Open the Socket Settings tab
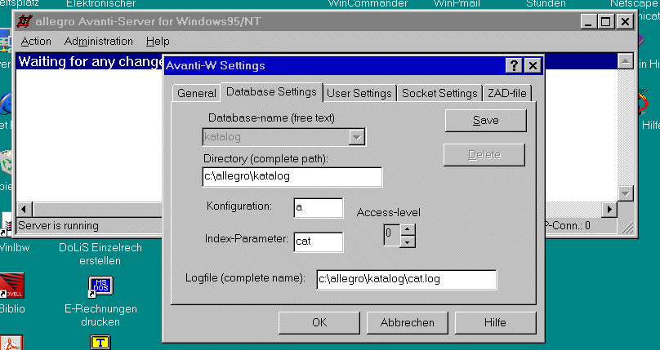The height and width of the screenshot is (350, 660). point(439,93)
